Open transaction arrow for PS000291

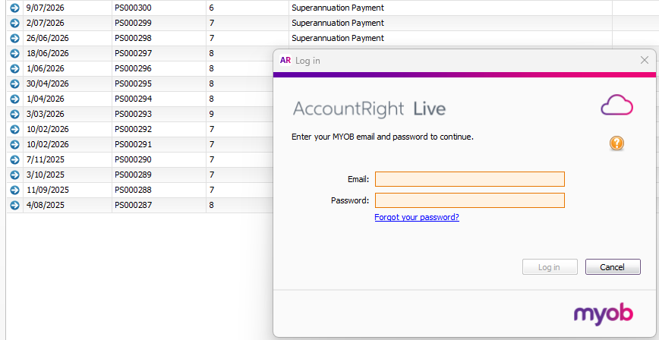[x=14, y=144]
